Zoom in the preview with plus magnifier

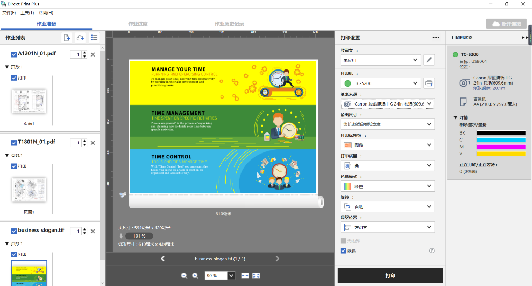click(195, 275)
